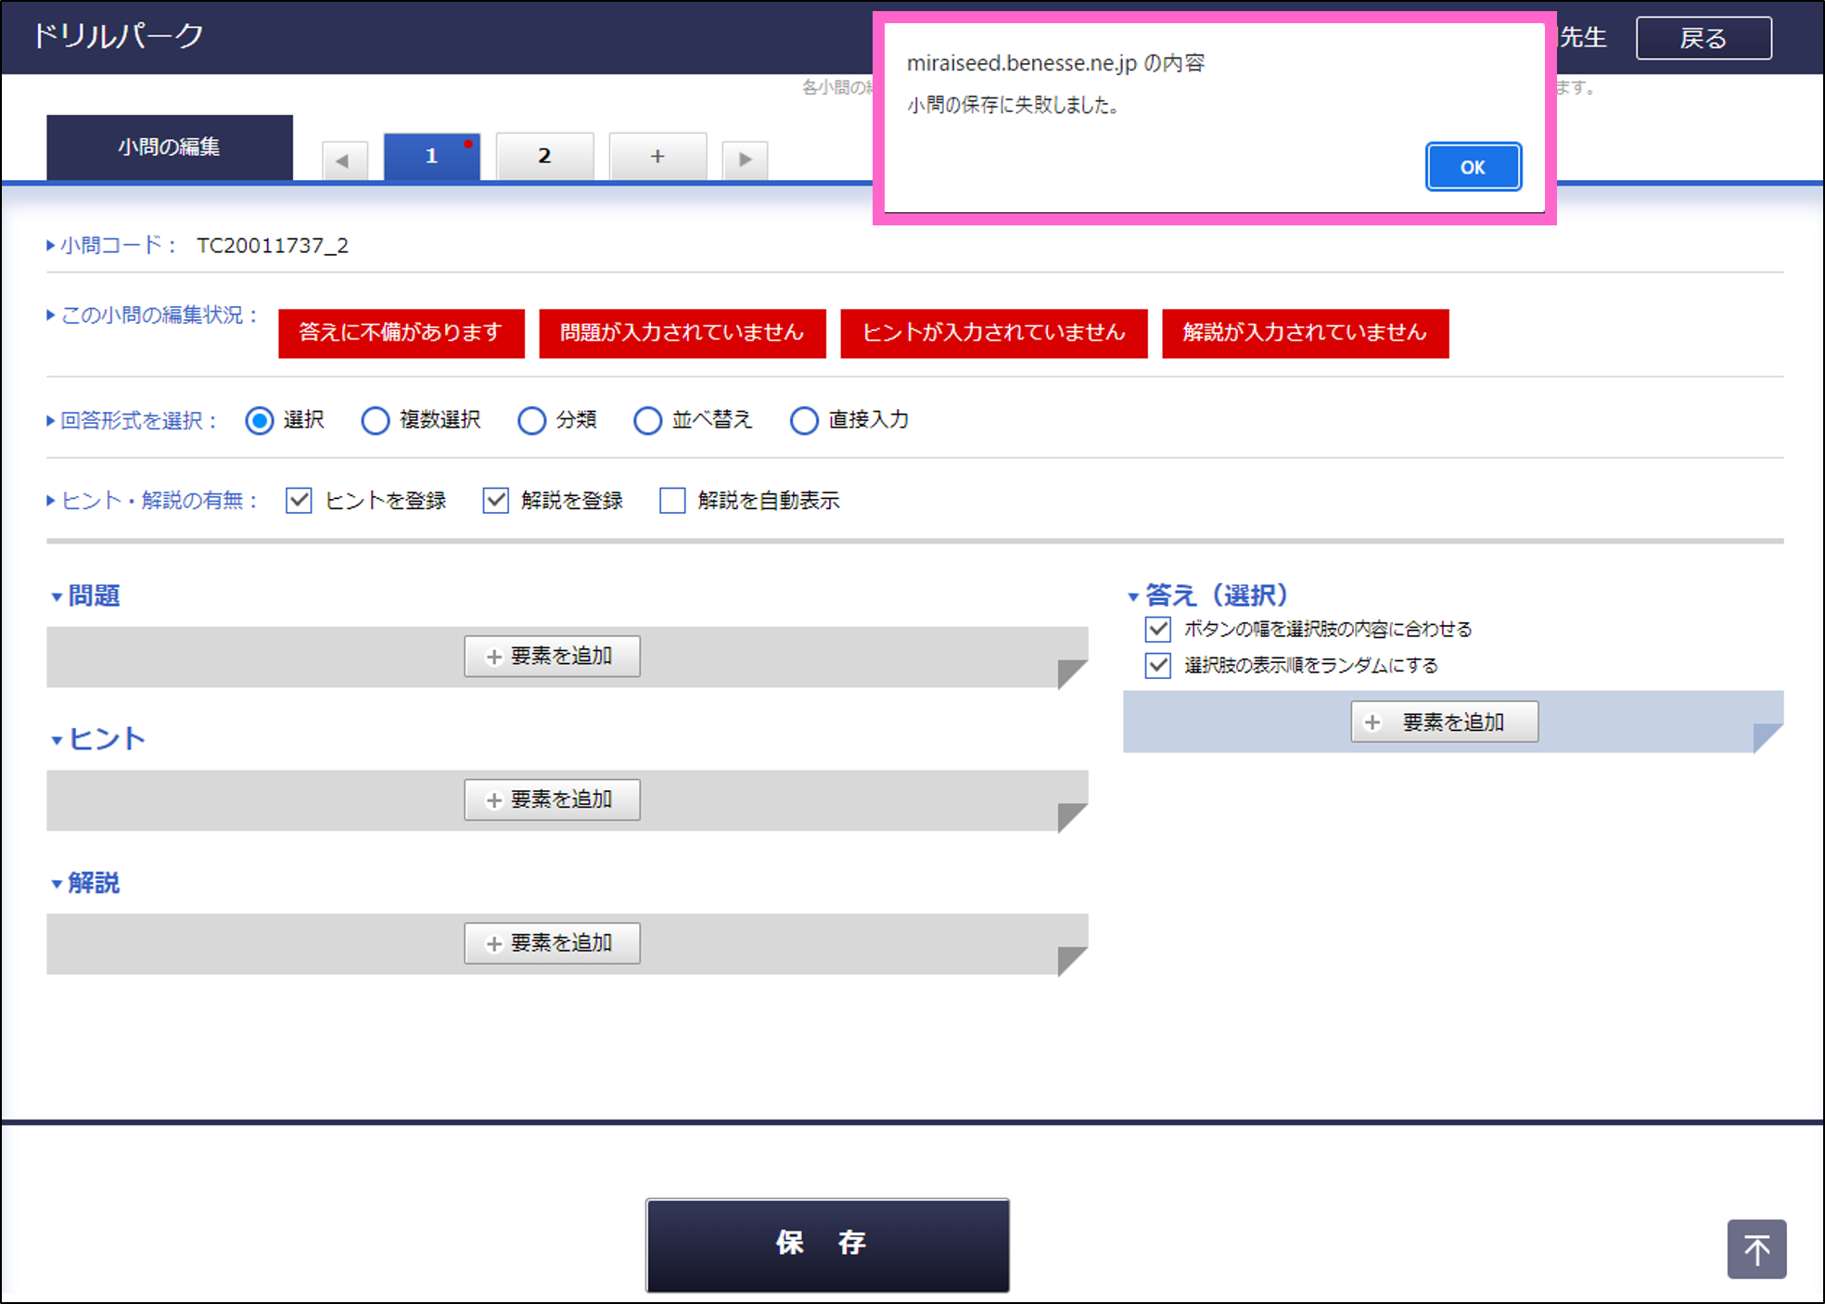The width and height of the screenshot is (1825, 1304).
Task: Click the 戻る button to go back
Action: (x=1704, y=38)
